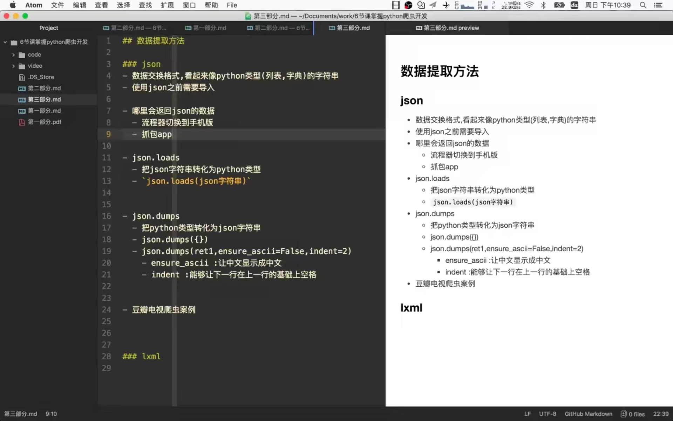The width and height of the screenshot is (673, 421).
Task: Open .DS_Store from the sidebar
Action: pyautogui.click(x=41, y=77)
